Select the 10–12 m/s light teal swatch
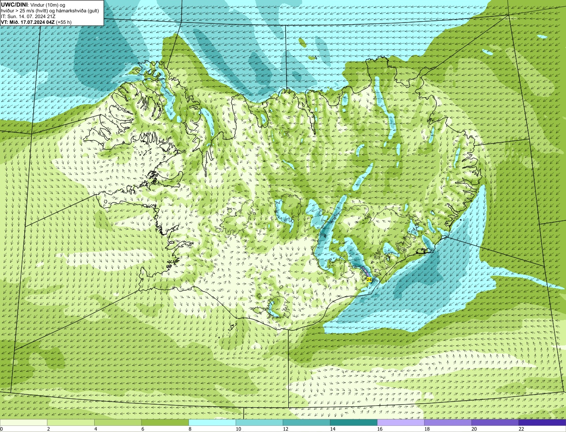The width and height of the screenshot is (566, 432). [259, 422]
